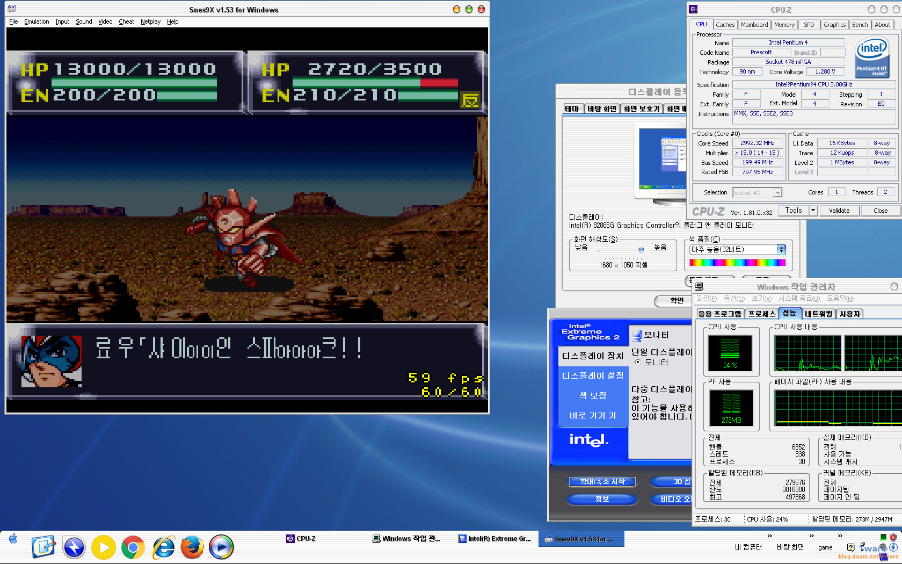This screenshot has width=902, height=564.
Task: Expand the 바탕 화면 toolbar chevron
Action: [x=811, y=536]
